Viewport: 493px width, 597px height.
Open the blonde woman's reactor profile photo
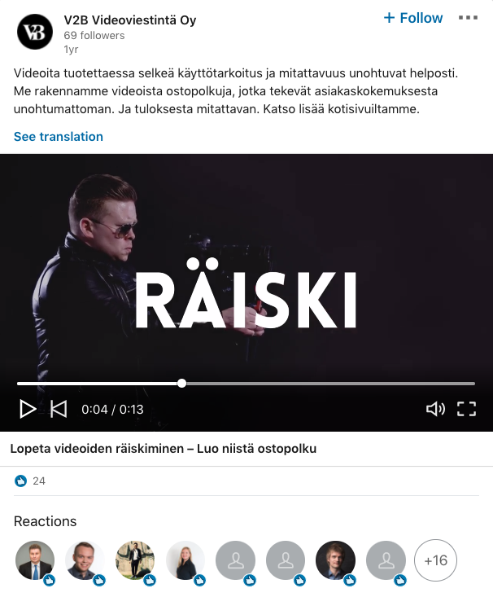(185, 560)
